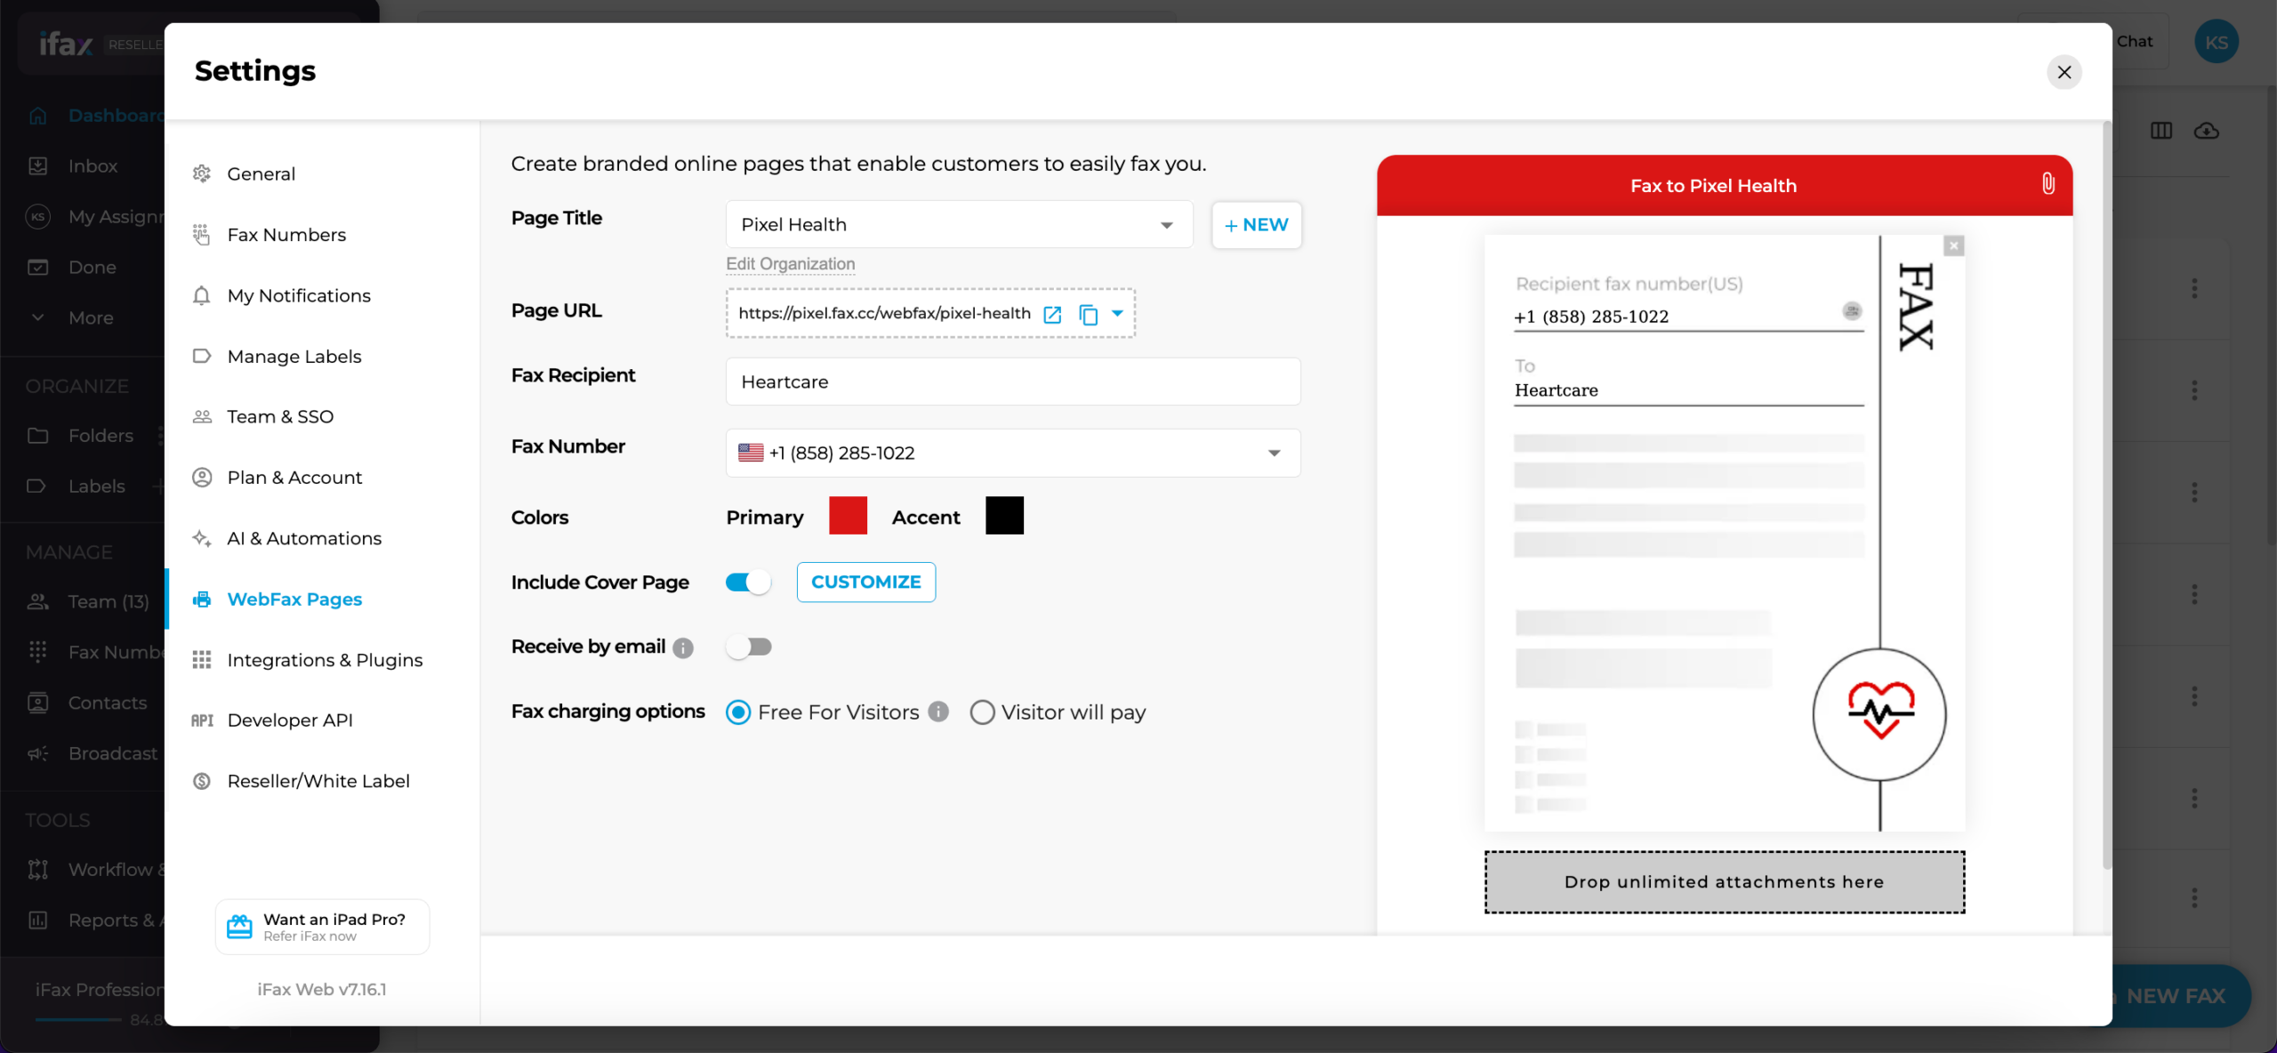2277x1053 pixels.
Task: Click the + NEW button for page title
Action: coord(1256,225)
